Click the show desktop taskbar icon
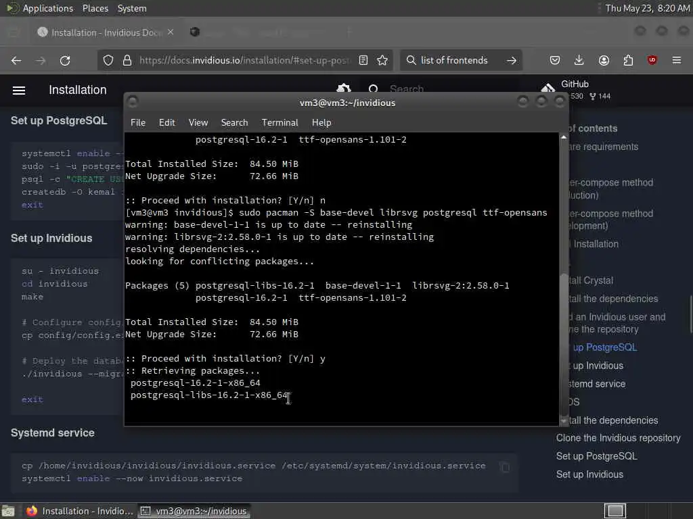 [x=8, y=511]
